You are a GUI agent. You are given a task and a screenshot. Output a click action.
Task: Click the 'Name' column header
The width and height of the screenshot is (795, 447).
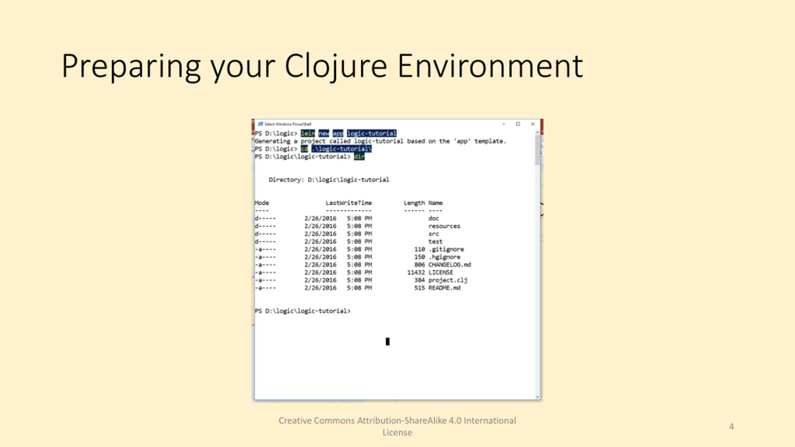coord(435,203)
